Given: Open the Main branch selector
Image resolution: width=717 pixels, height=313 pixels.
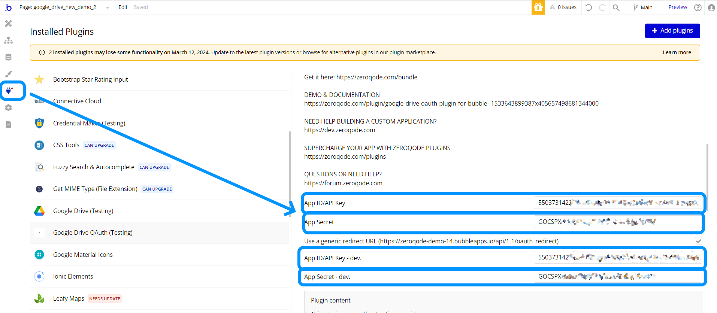Looking at the screenshot, I should [x=643, y=7].
